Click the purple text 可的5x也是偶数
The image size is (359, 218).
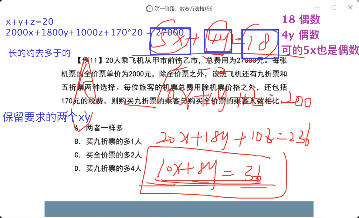pyautogui.click(x=320, y=50)
